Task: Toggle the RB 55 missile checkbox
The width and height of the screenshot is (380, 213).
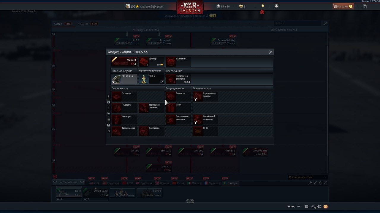Action: pyautogui.click(x=162, y=82)
